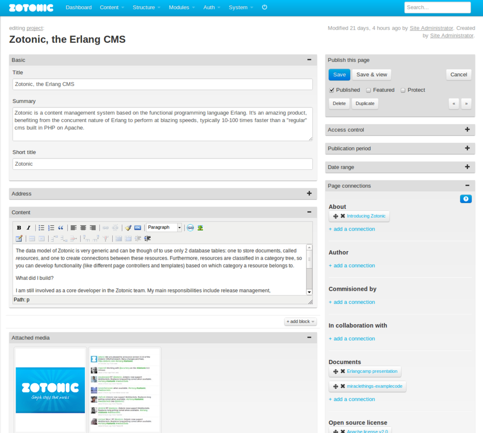Add a connection under Commisioned by

pyautogui.click(x=352, y=302)
